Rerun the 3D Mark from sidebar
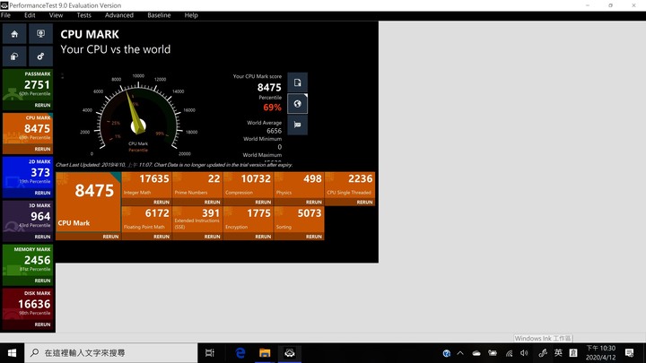 42,237
